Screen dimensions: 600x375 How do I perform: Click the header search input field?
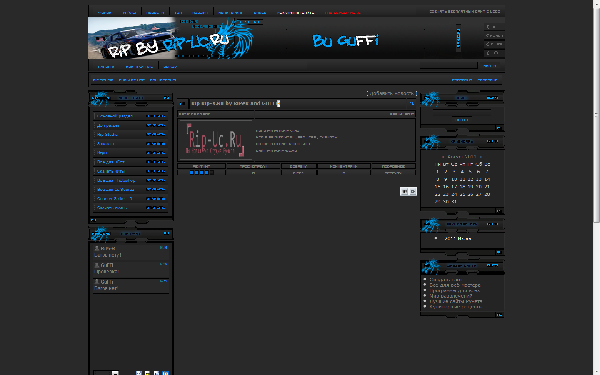[448, 65]
